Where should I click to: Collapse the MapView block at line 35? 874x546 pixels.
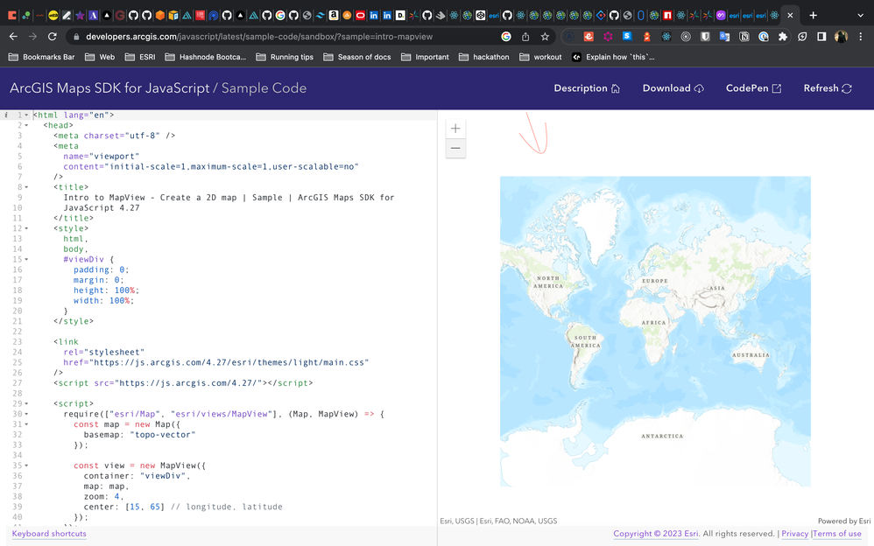click(x=26, y=465)
